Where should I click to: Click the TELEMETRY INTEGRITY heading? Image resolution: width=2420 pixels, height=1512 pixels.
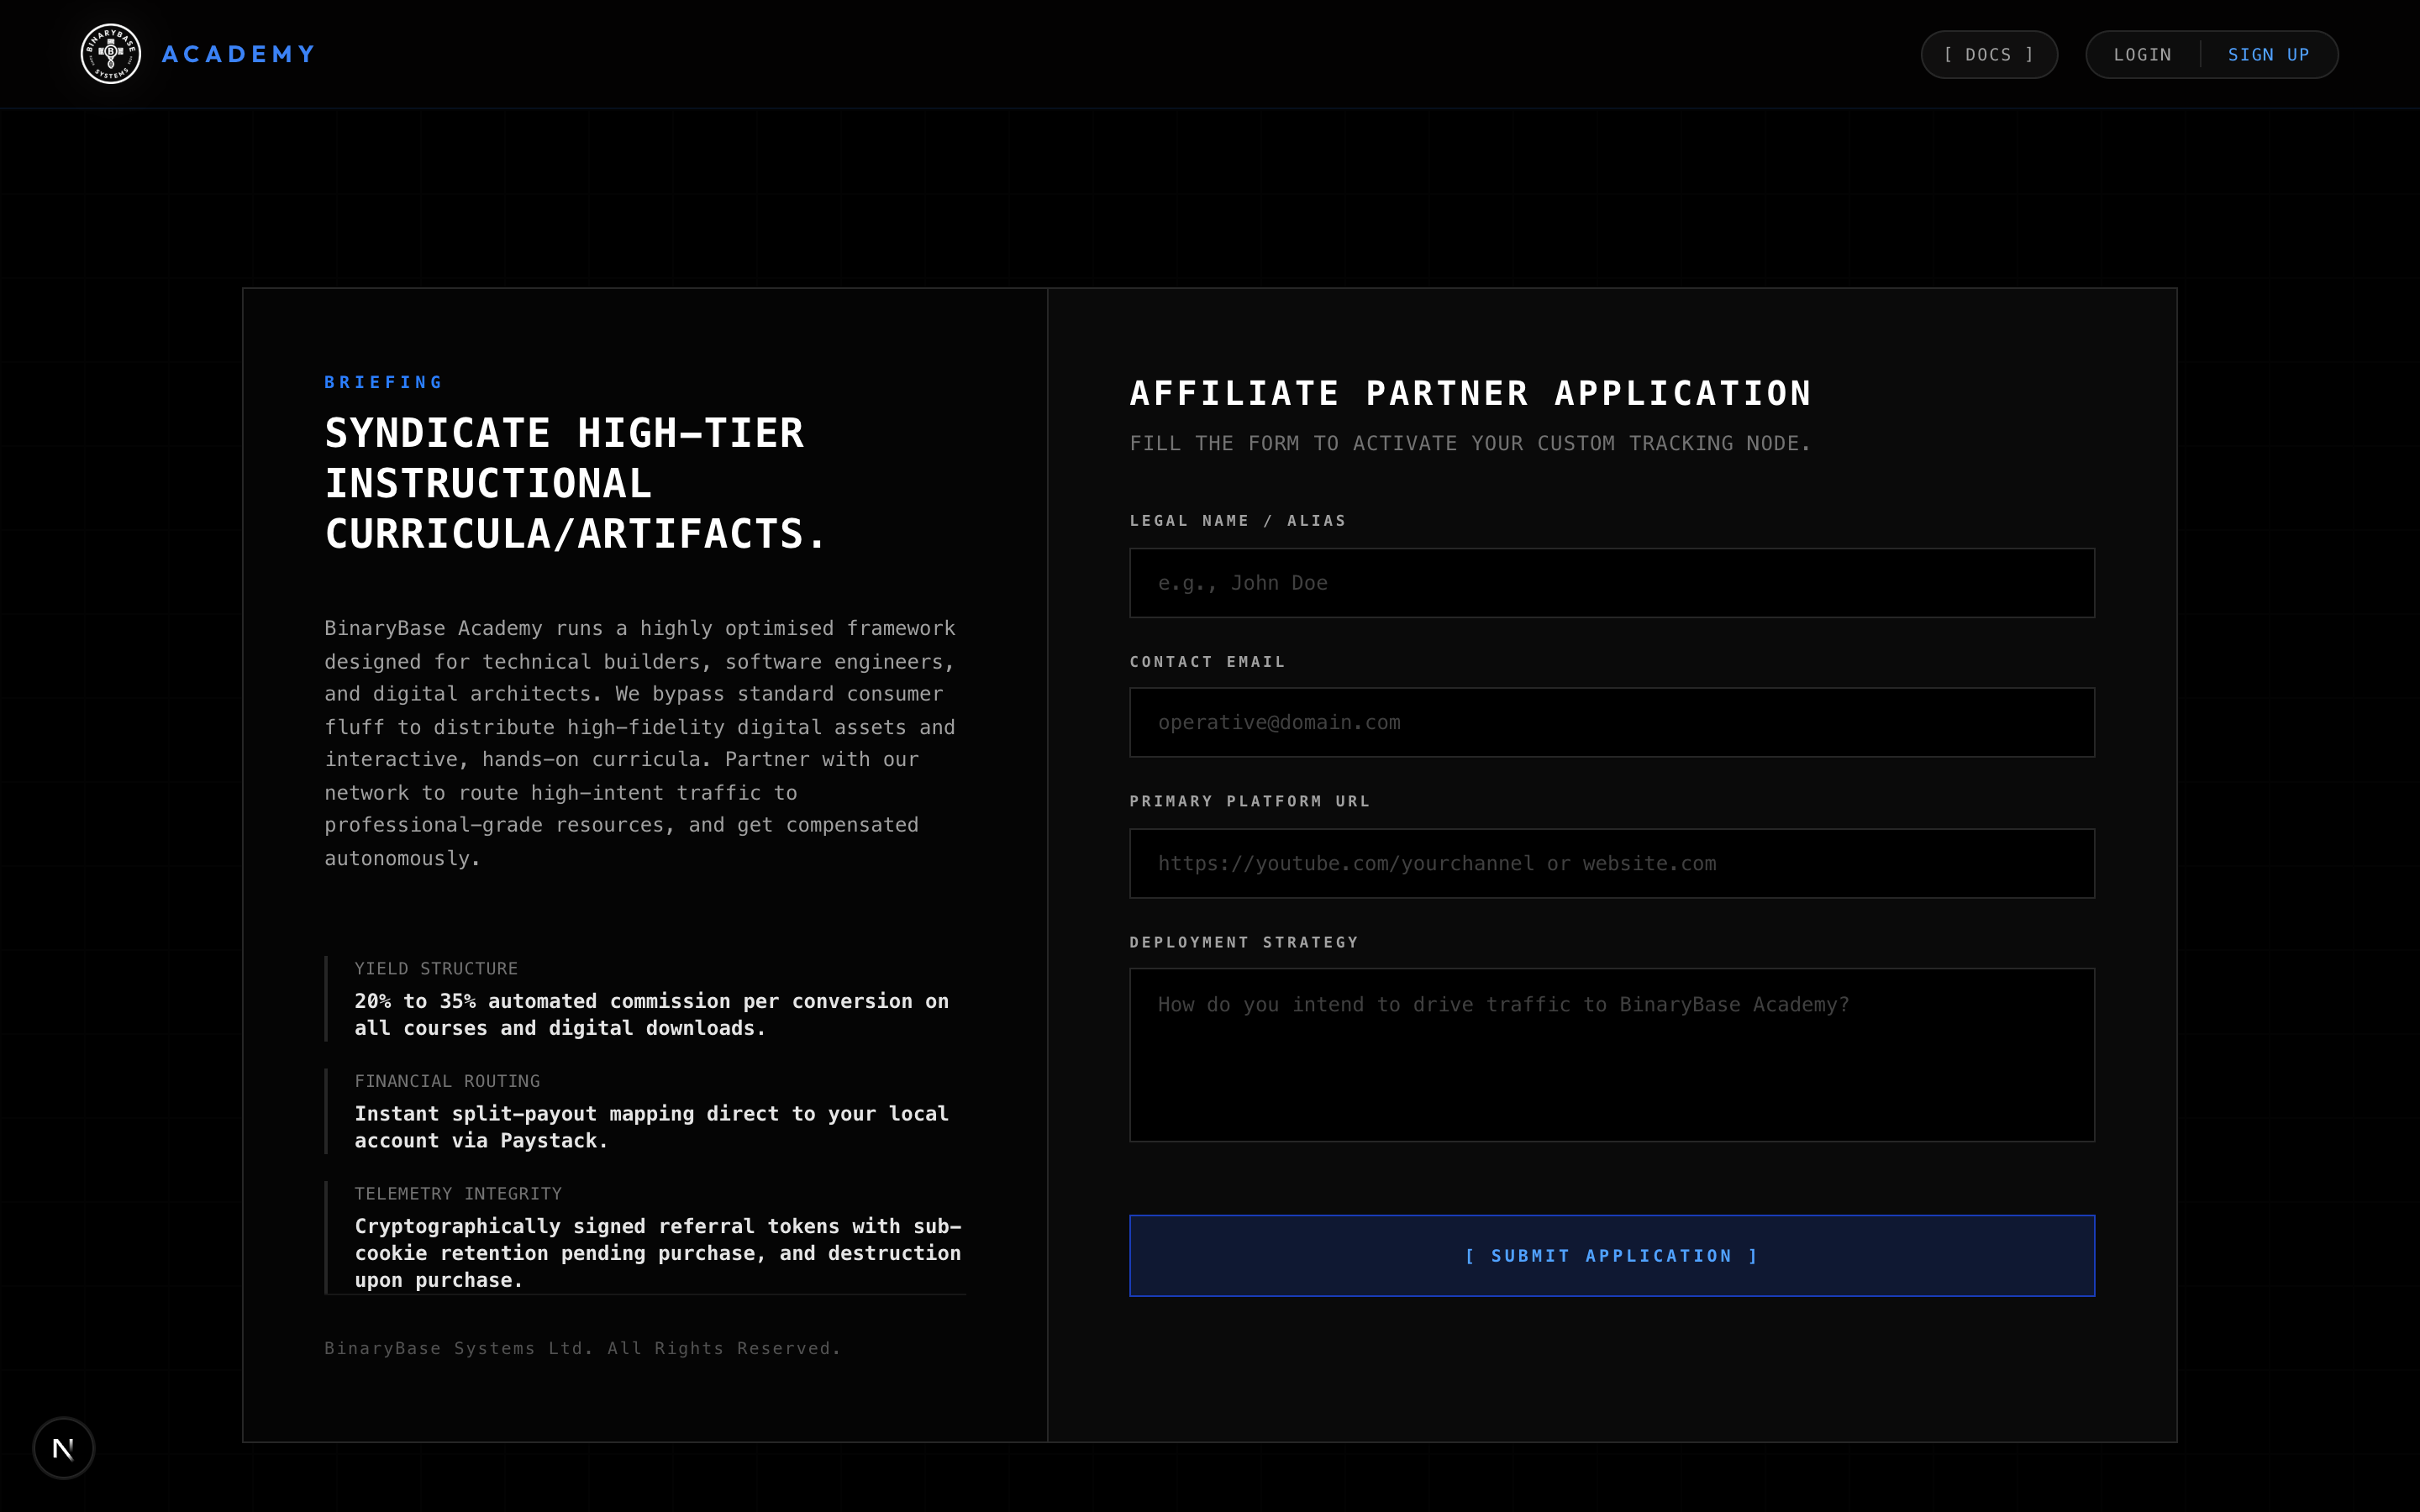point(458,1193)
